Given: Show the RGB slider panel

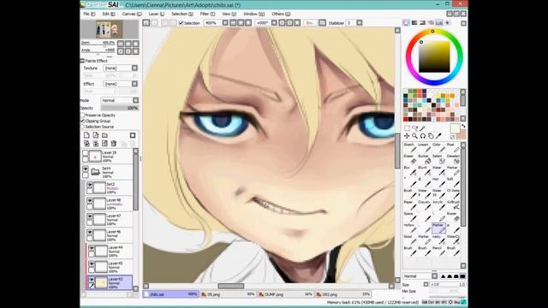Looking at the screenshot, I should point(414,23).
